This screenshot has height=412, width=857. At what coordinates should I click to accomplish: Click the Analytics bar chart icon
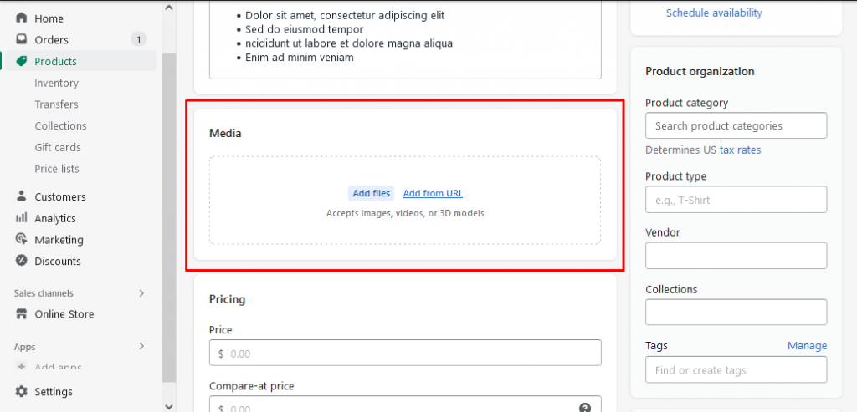tap(21, 218)
